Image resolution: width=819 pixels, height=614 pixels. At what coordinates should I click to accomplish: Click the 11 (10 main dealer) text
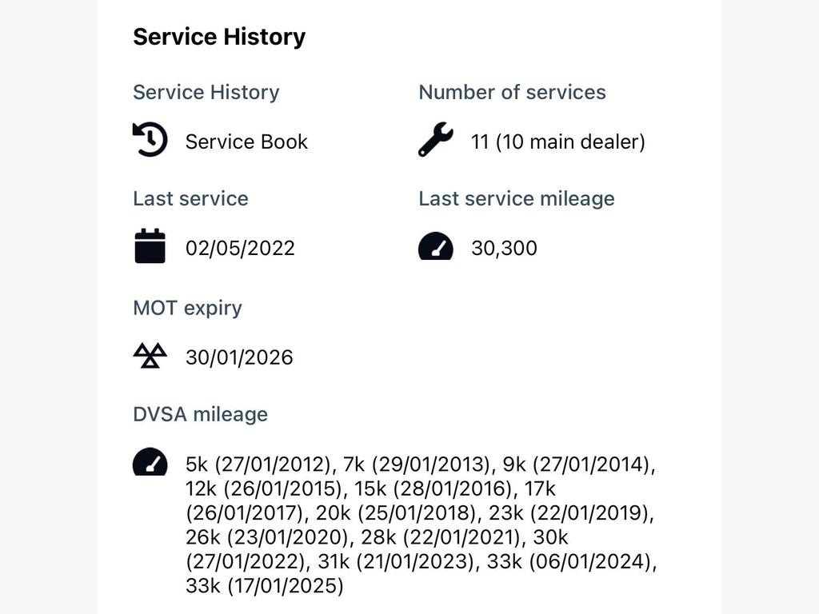click(558, 142)
